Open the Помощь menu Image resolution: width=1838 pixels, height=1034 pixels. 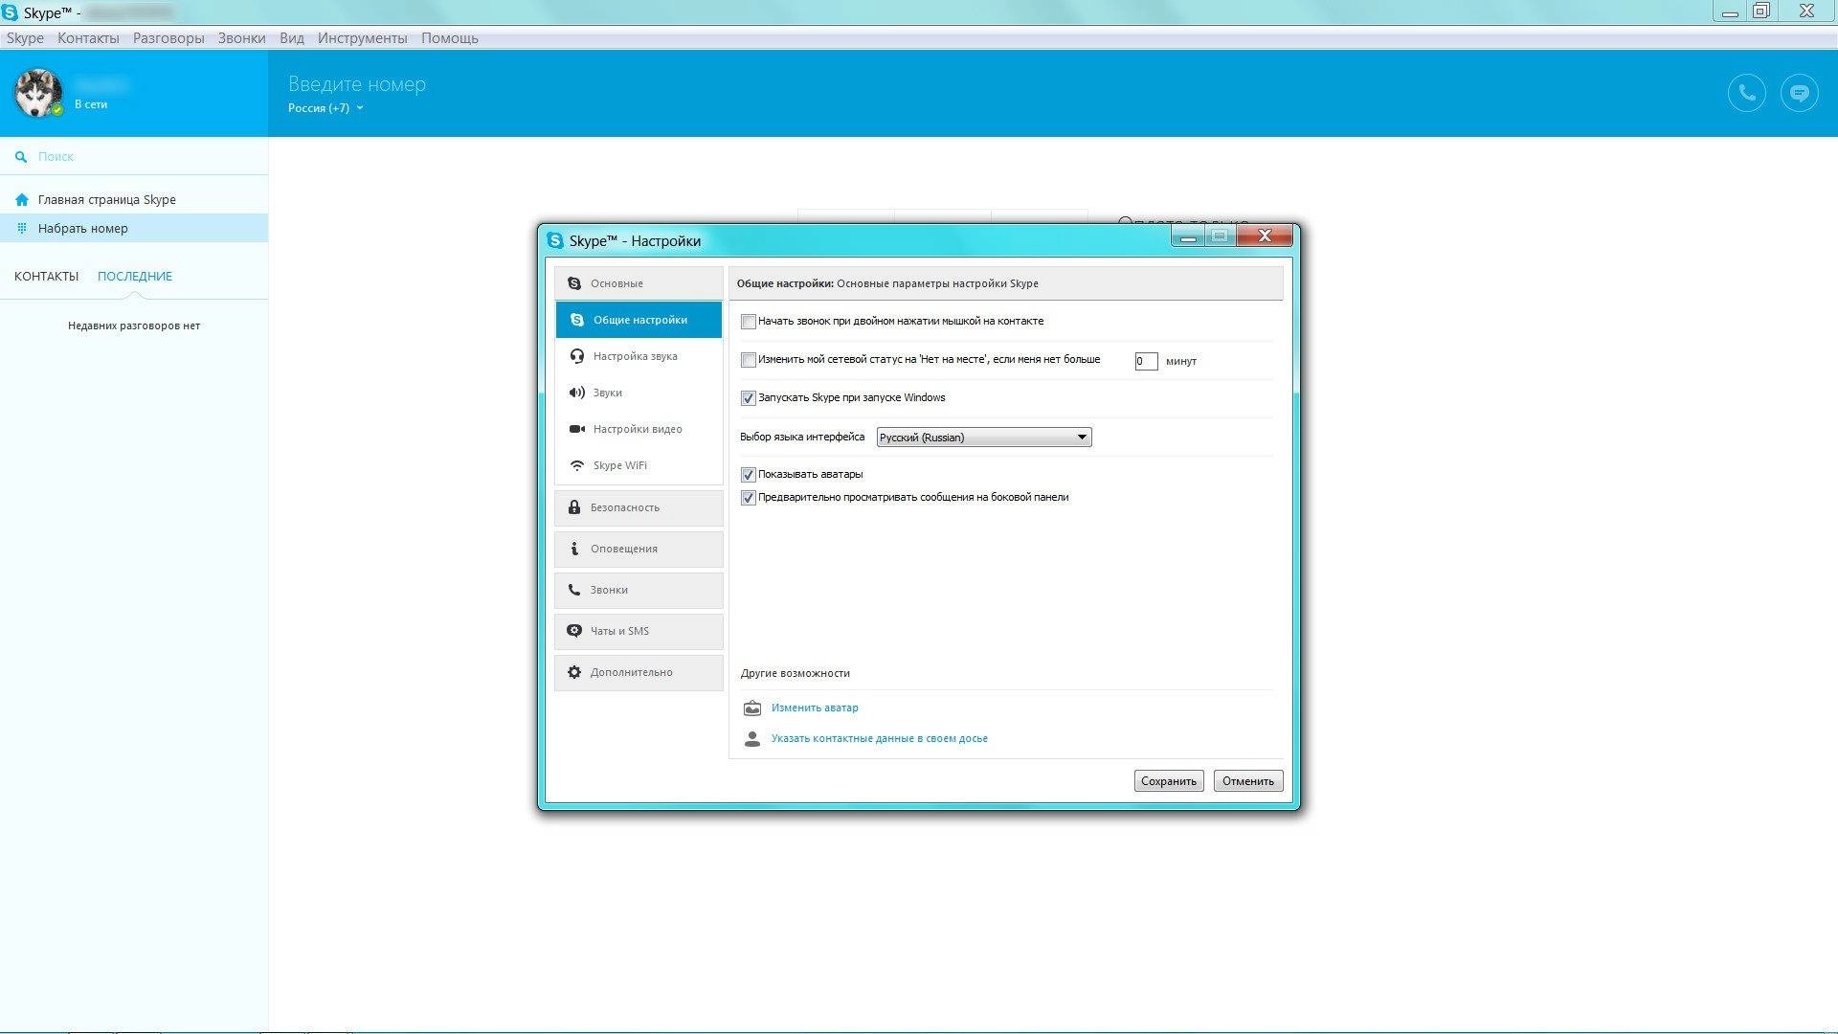pyautogui.click(x=450, y=38)
